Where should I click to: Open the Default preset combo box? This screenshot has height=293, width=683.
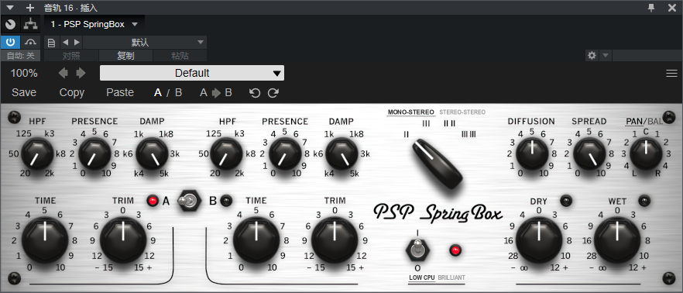(192, 73)
